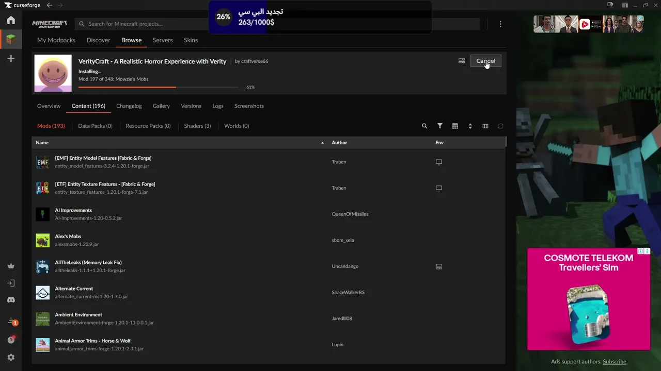Open the crown premium icon in sidebar
Image resolution: width=661 pixels, height=371 pixels.
coord(11,266)
